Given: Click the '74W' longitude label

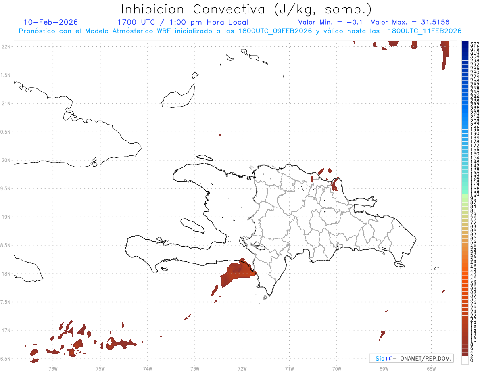Looking at the screenshot, I should point(147,368).
